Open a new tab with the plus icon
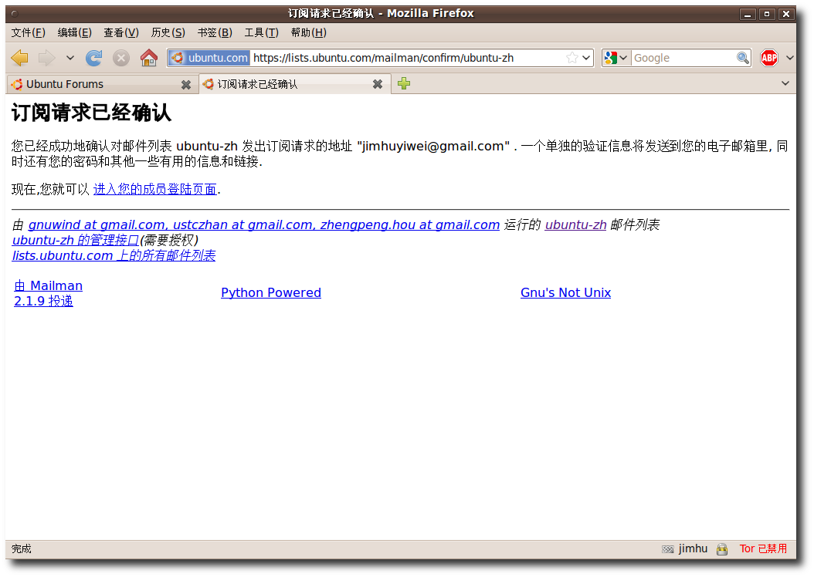 (x=404, y=83)
